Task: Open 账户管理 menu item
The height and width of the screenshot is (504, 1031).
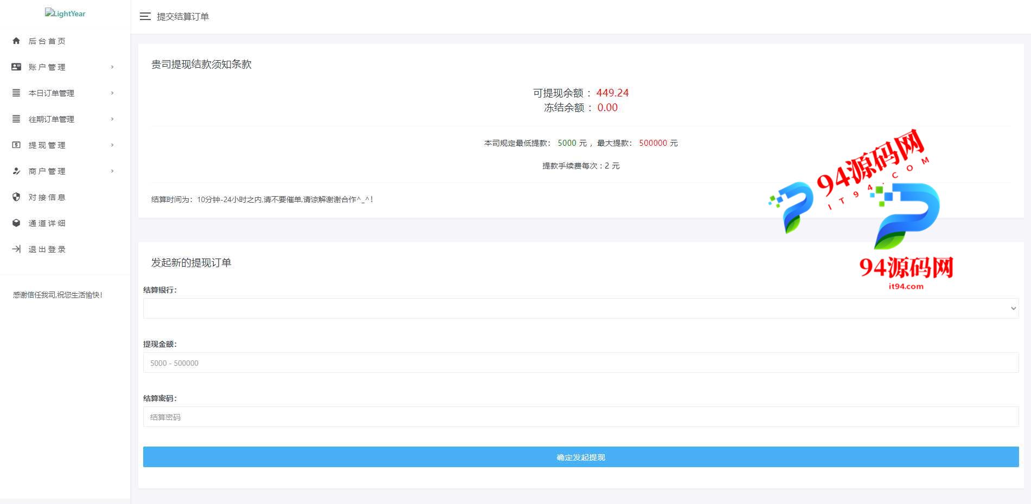Action: pyautogui.click(x=65, y=67)
